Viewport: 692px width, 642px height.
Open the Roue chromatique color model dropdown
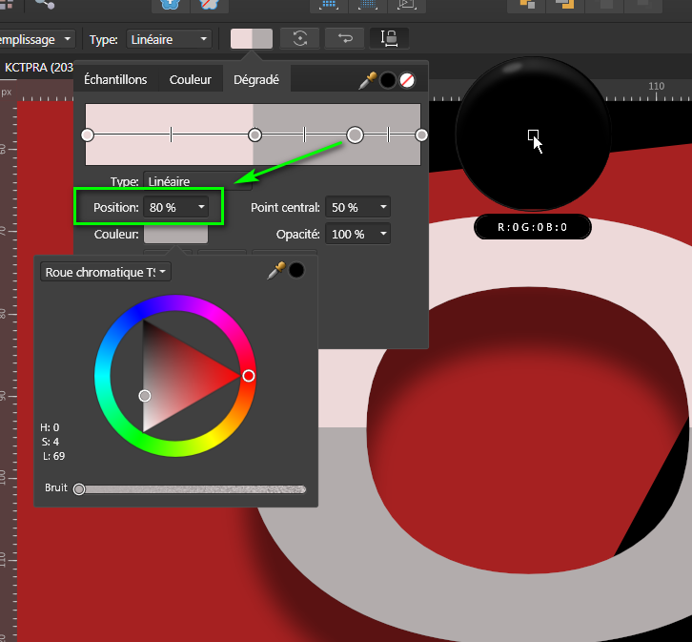click(106, 272)
